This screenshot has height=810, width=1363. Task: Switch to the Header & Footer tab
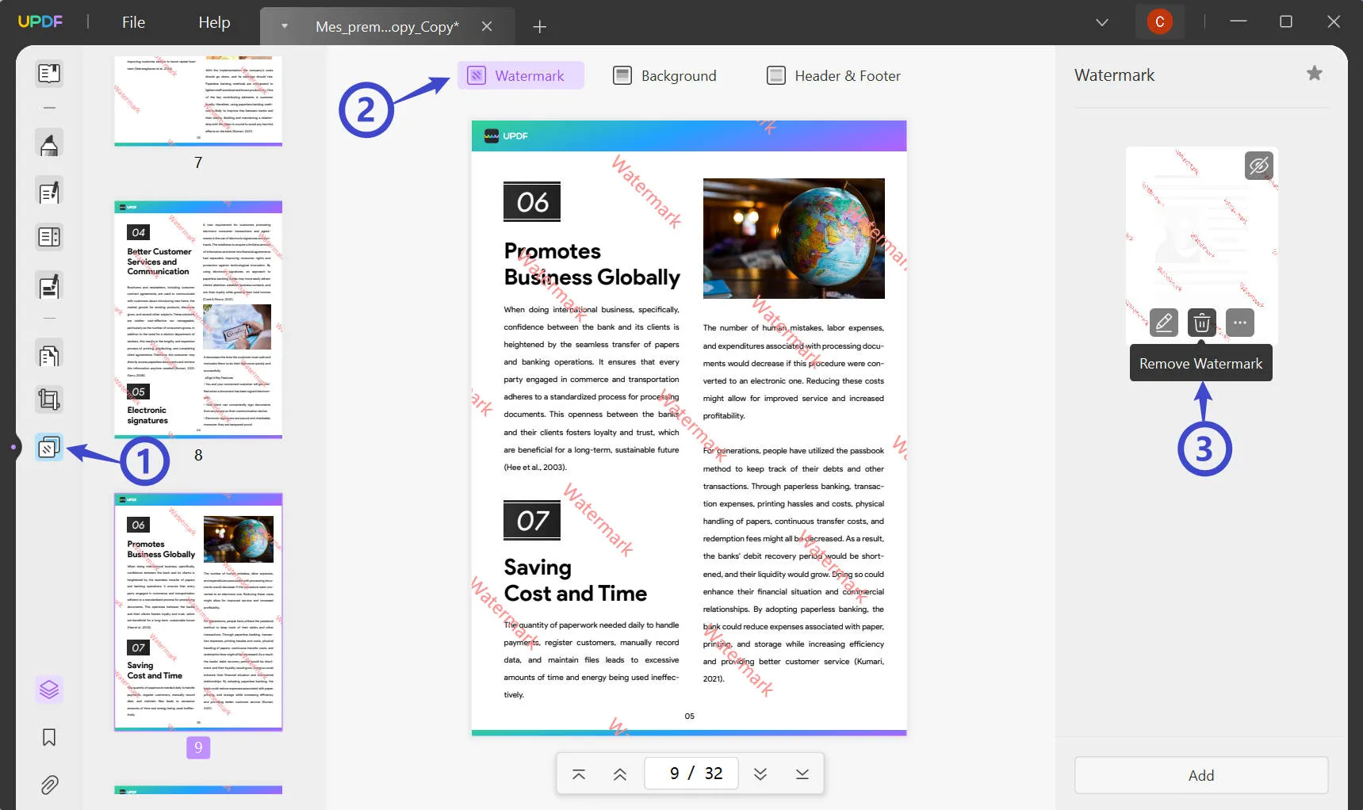point(833,75)
